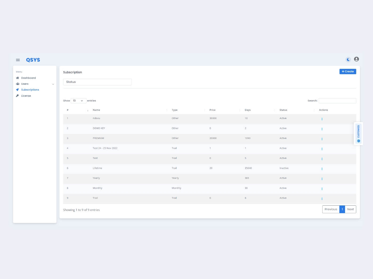The image size is (373, 279).
Task: Open the user profile avatar icon
Action: tap(356, 59)
